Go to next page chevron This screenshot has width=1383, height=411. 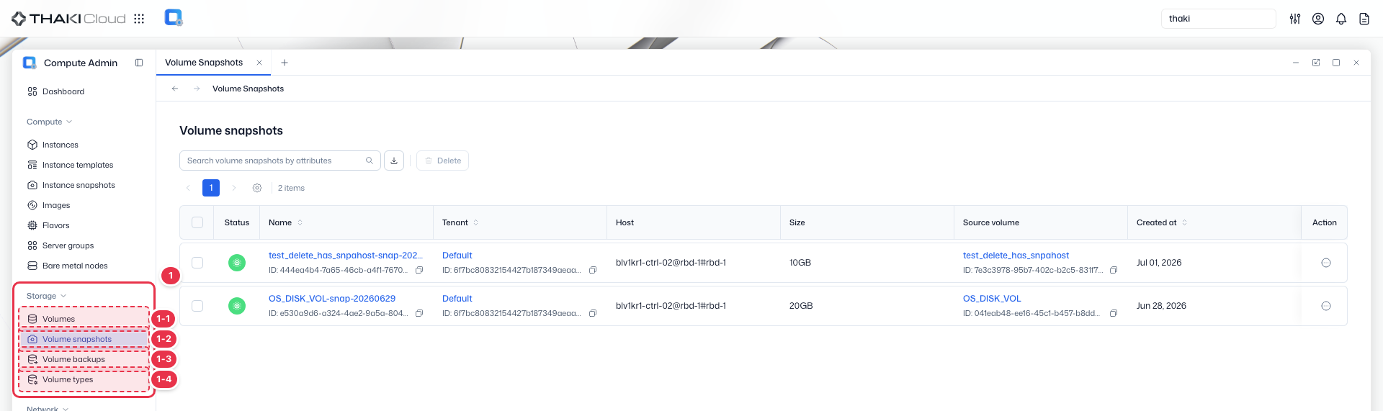[x=234, y=188]
